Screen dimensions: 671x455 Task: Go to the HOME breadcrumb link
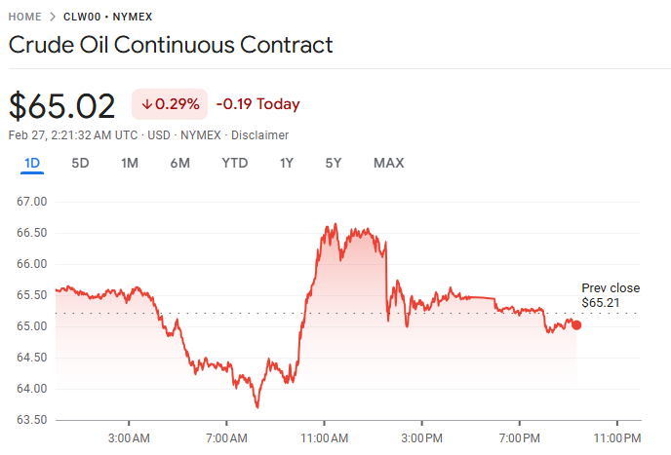tap(24, 18)
